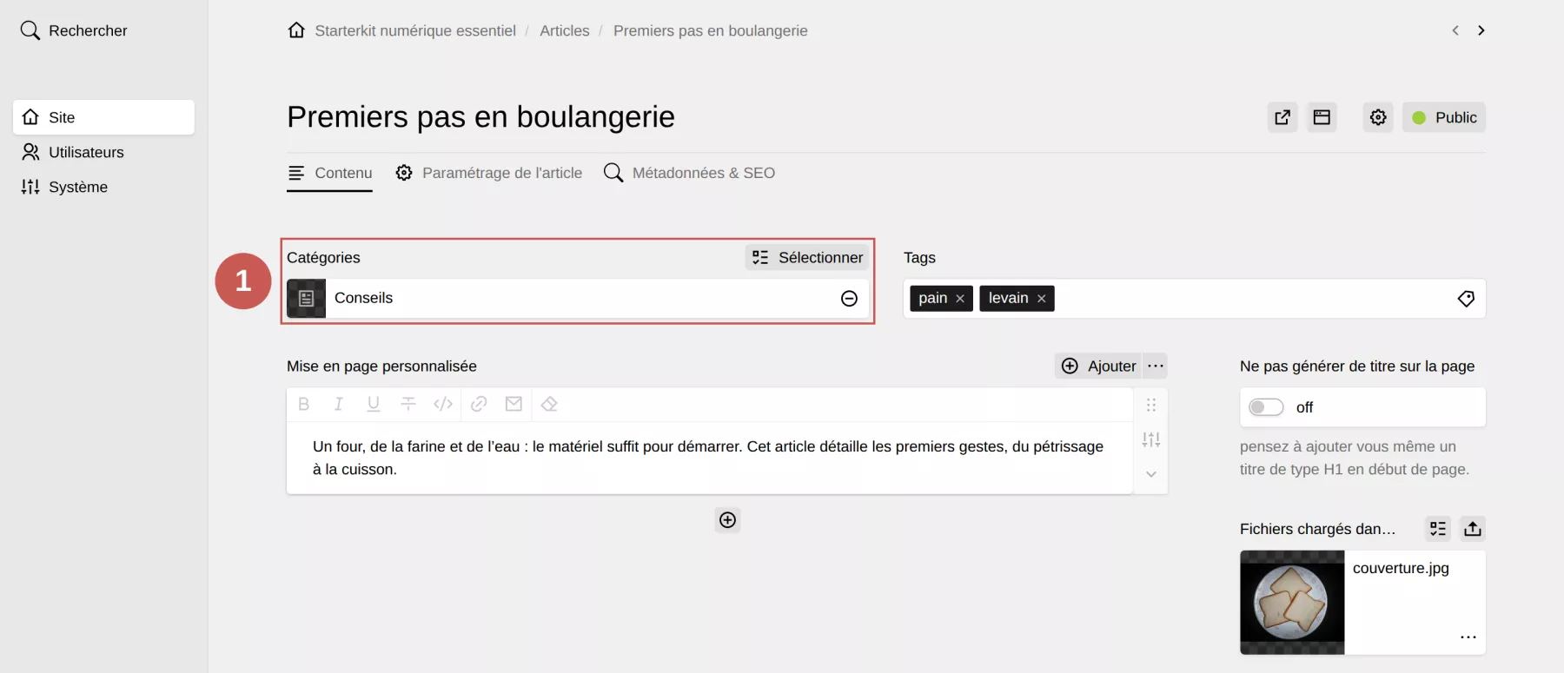Navigate to Starterkit numérique essentiel breadcrumb

[415, 30]
